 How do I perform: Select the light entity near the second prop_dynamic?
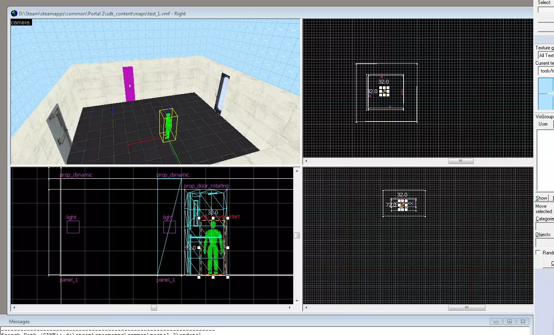(170, 227)
